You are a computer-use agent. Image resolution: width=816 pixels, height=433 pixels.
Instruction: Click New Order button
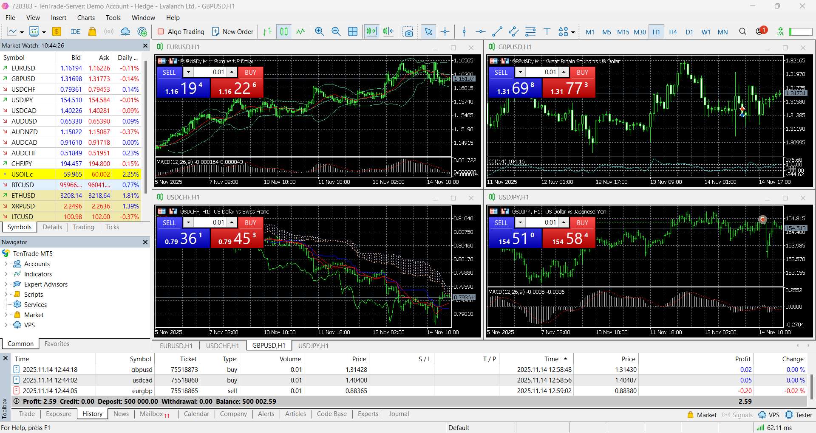tap(233, 32)
